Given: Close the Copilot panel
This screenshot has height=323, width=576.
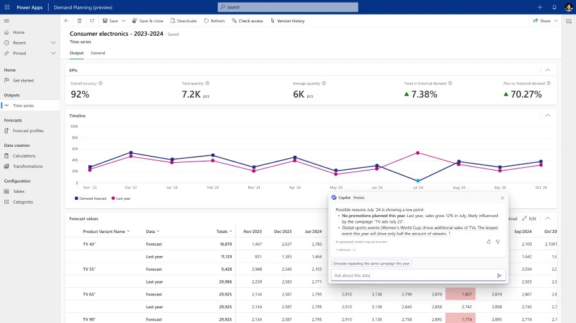Looking at the screenshot, I should tap(502, 198).
